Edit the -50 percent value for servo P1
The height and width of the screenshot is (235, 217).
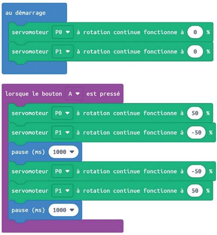pos(196,132)
